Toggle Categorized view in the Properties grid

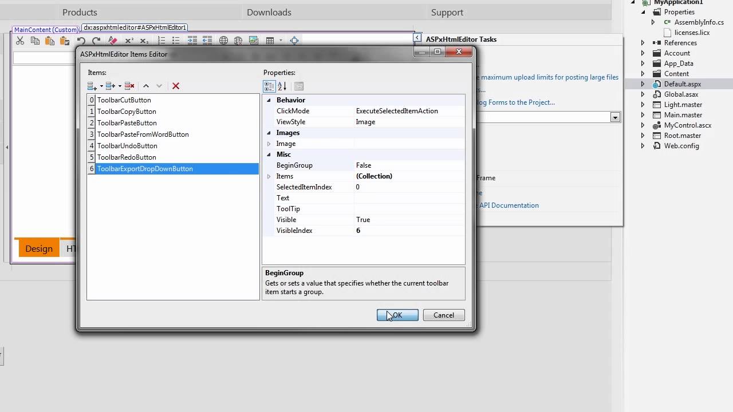269,86
